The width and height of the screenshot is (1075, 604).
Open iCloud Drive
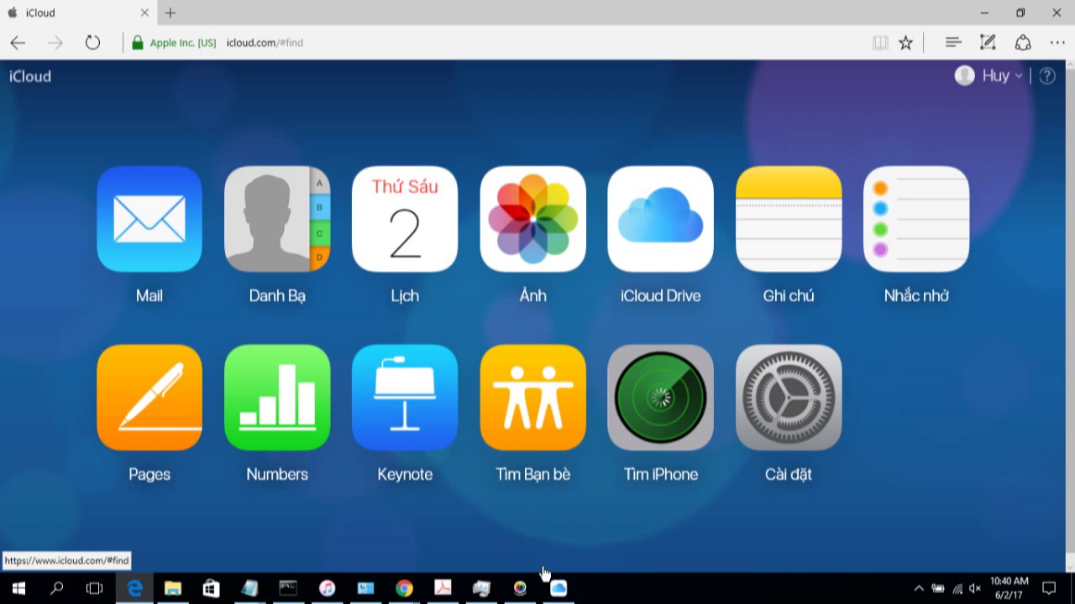click(x=660, y=219)
